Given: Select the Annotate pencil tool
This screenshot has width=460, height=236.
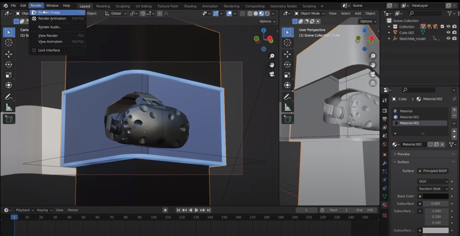Looking at the screenshot, I should coord(9,97).
